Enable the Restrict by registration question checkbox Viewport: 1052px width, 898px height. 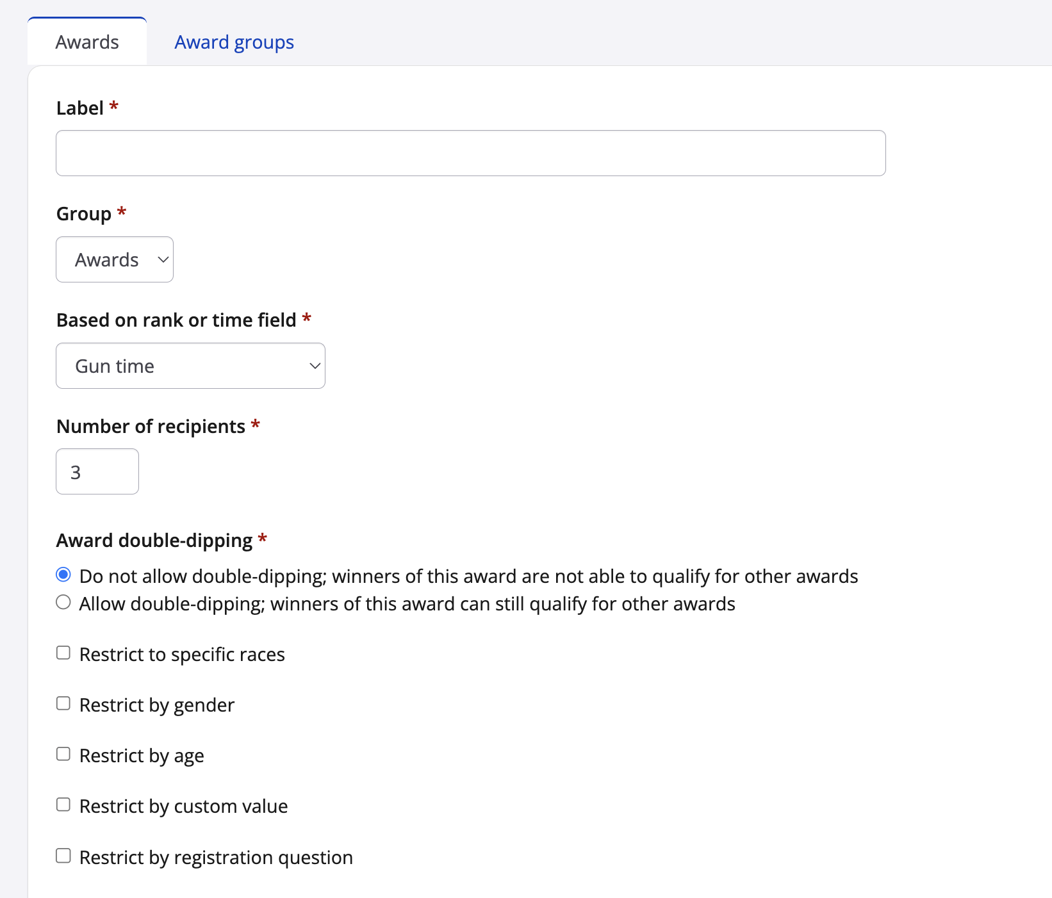[x=63, y=856]
